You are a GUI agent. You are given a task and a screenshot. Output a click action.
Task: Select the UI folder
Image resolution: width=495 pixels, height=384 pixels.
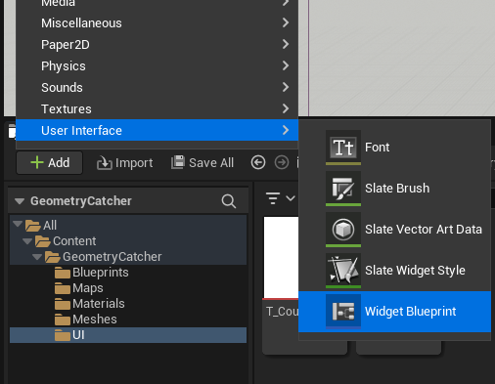tap(128, 335)
